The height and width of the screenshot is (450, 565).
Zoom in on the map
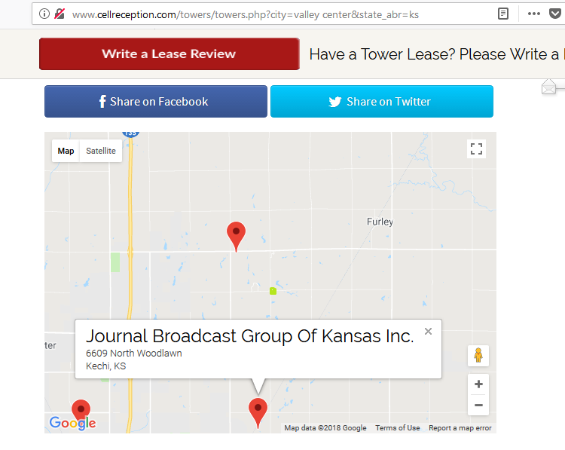pos(478,384)
